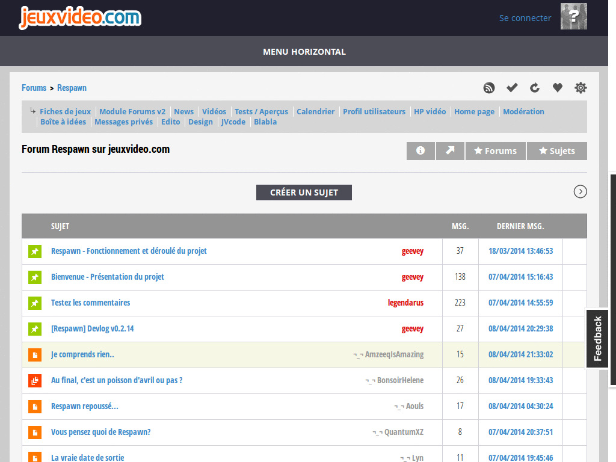Image resolution: width=616 pixels, height=462 pixels.
Task: Open the HP vidéo sub-forum
Action: (x=430, y=111)
